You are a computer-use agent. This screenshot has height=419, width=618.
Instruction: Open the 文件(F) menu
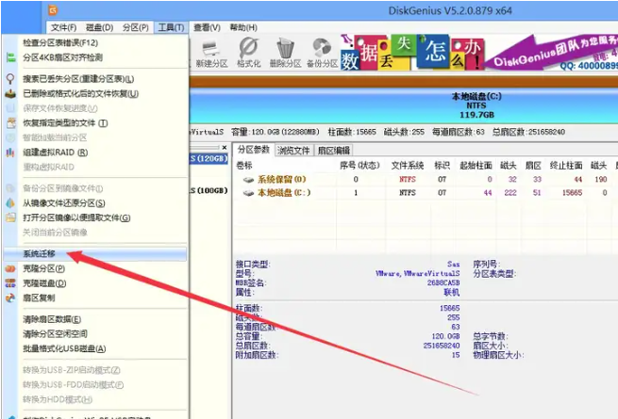tap(64, 27)
